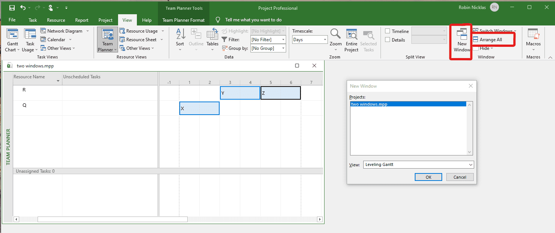
Task: Click the Zoom magnifier button
Action: 335,40
